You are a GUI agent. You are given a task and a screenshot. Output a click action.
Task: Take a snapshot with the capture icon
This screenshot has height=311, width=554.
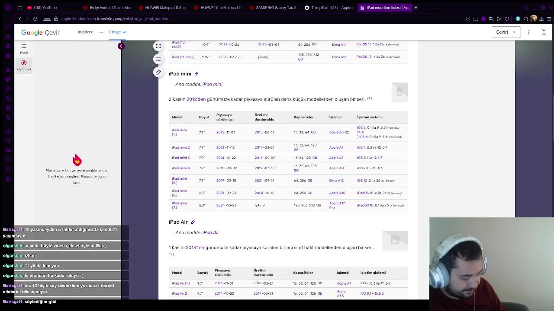click(x=476, y=19)
